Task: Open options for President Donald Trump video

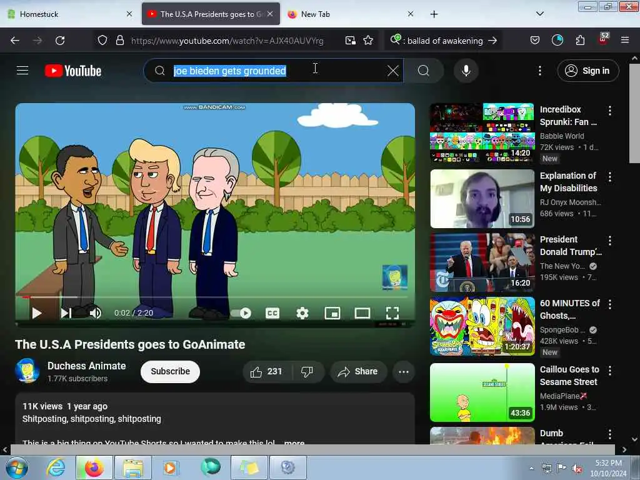Action: tap(610, 241)
